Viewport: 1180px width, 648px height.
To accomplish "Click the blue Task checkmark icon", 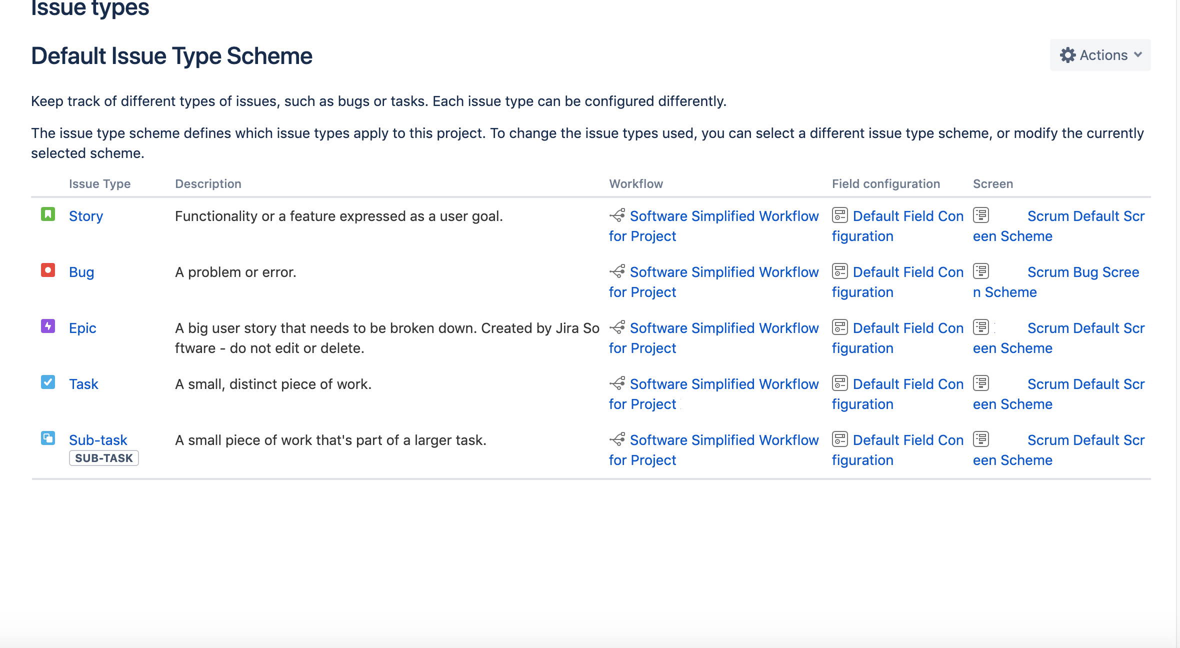I will [48, 382].
